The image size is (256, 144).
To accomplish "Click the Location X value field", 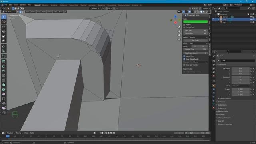I will [x=241, y=68].
